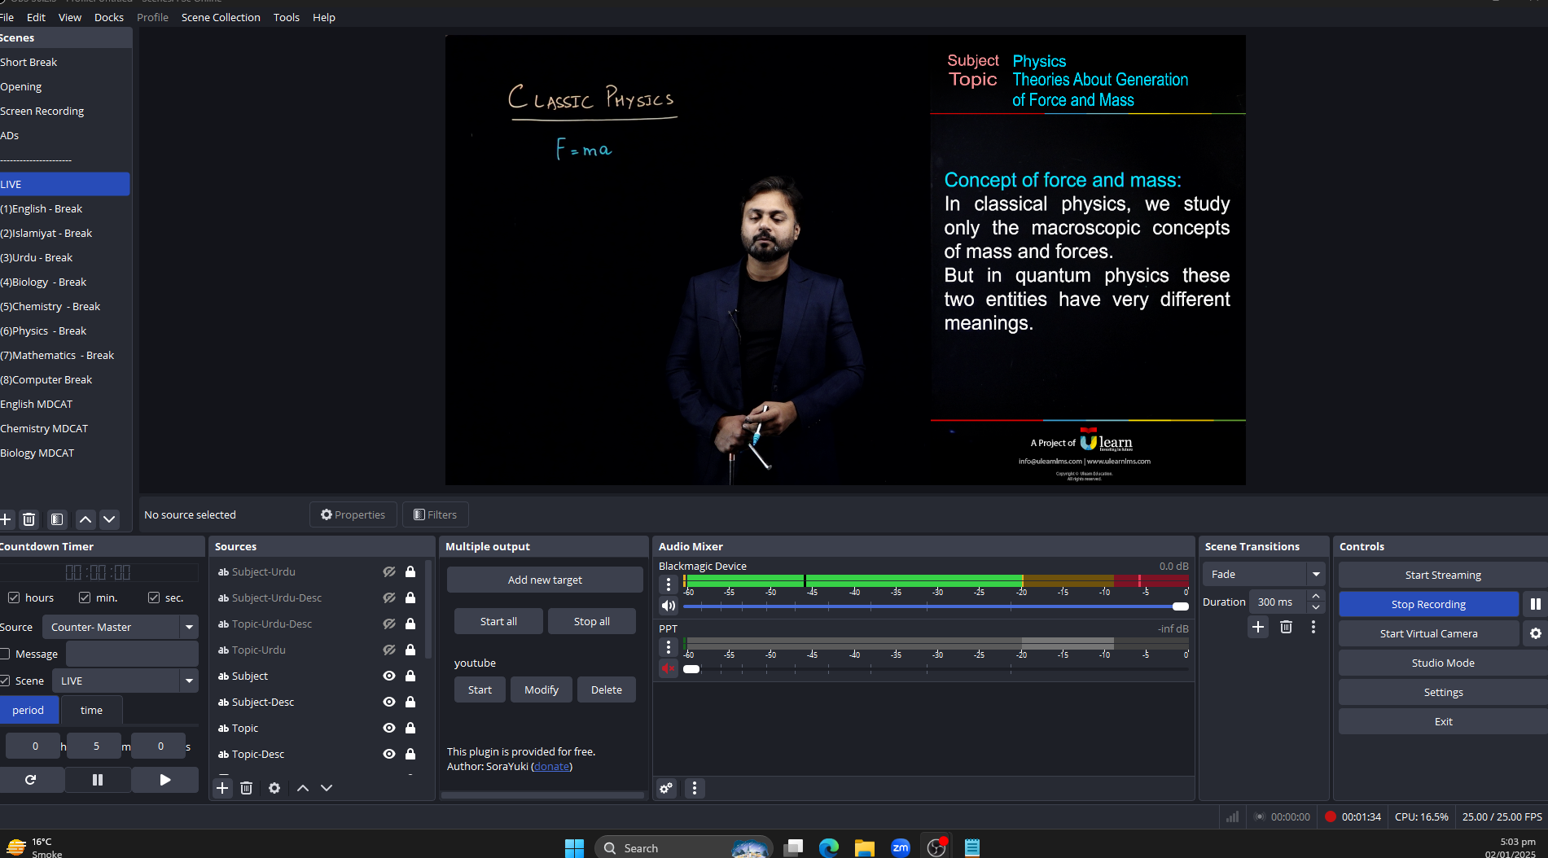Open transition properties three-dot menu
1548x858 pixels.
(x=1313, y=627)
